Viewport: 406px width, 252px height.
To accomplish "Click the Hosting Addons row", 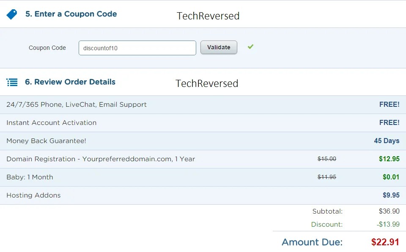I will tap(203, 195).
